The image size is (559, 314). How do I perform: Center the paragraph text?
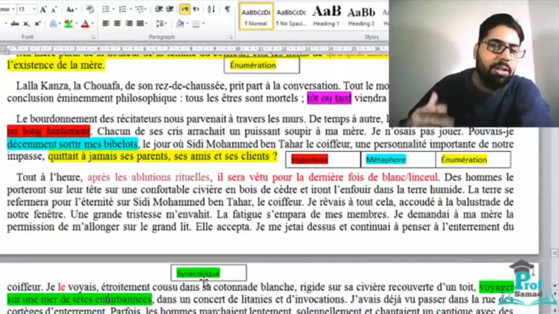click(117, 24)
